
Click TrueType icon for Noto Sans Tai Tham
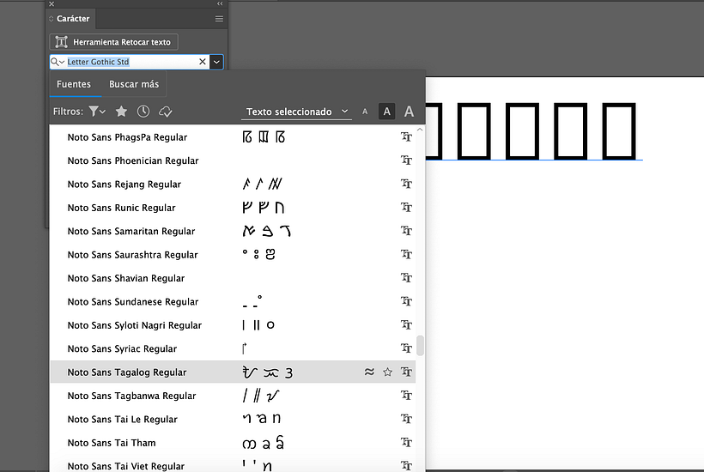[x=406, y=442]
